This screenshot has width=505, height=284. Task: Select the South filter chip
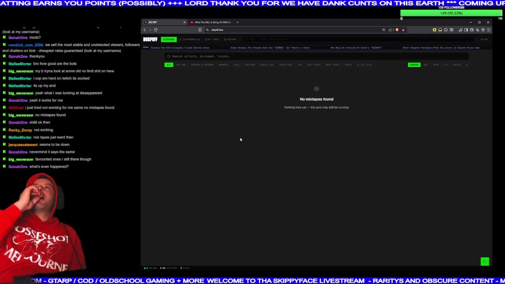[348, 65]
